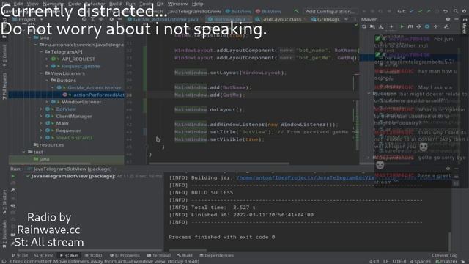Select JavaTelegramBotView [package] run result

[73, 176]
